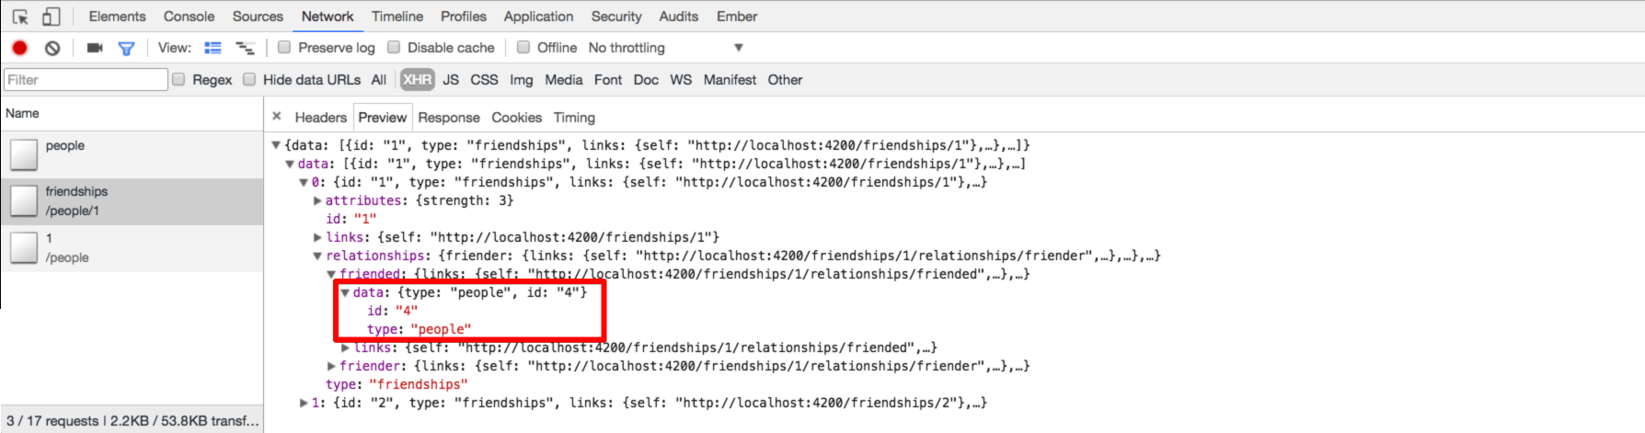Expand the friender relationship node
1645x433 pixels.
[331, 366]
